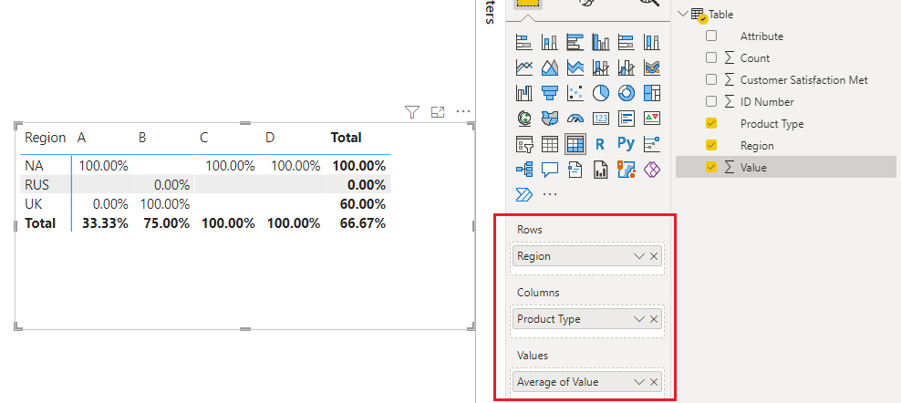Screen dimensions: 901x403
Task: Select the Gauge visual
Action: click(x=575, y=119)
